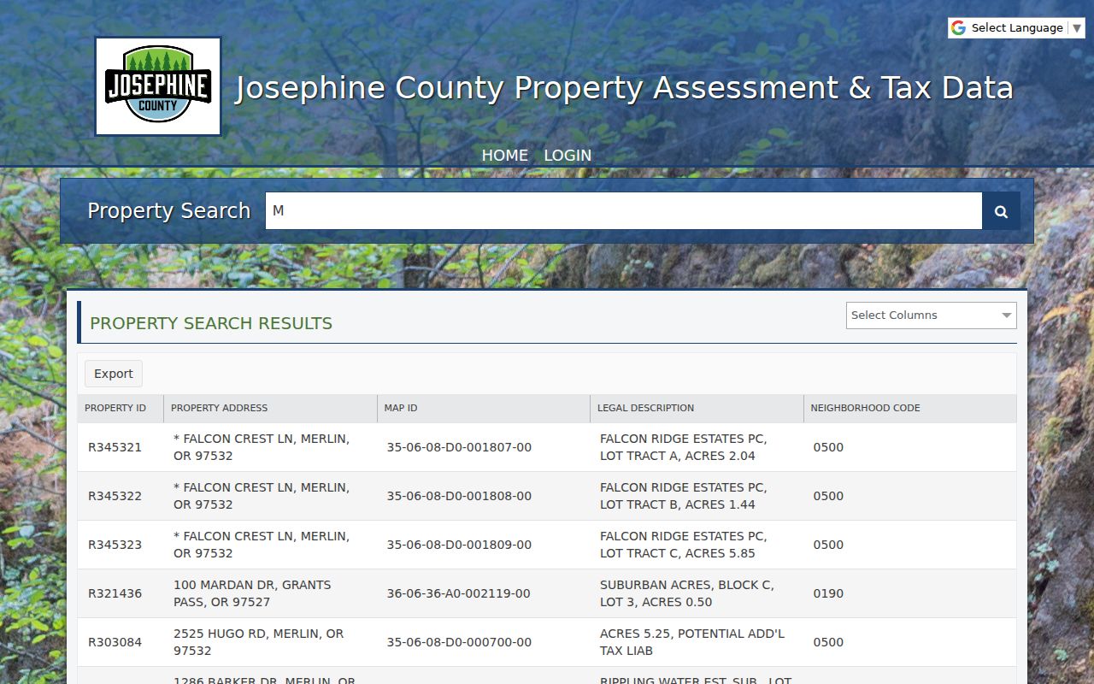Image resolution: width=1094 pixels, height=684 pixels.
Task: Expand the Select Columns dropdown
Action: pyautogui.click(x=931, y=315)
